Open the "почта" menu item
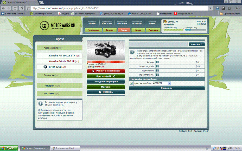 tap(92, 23)
